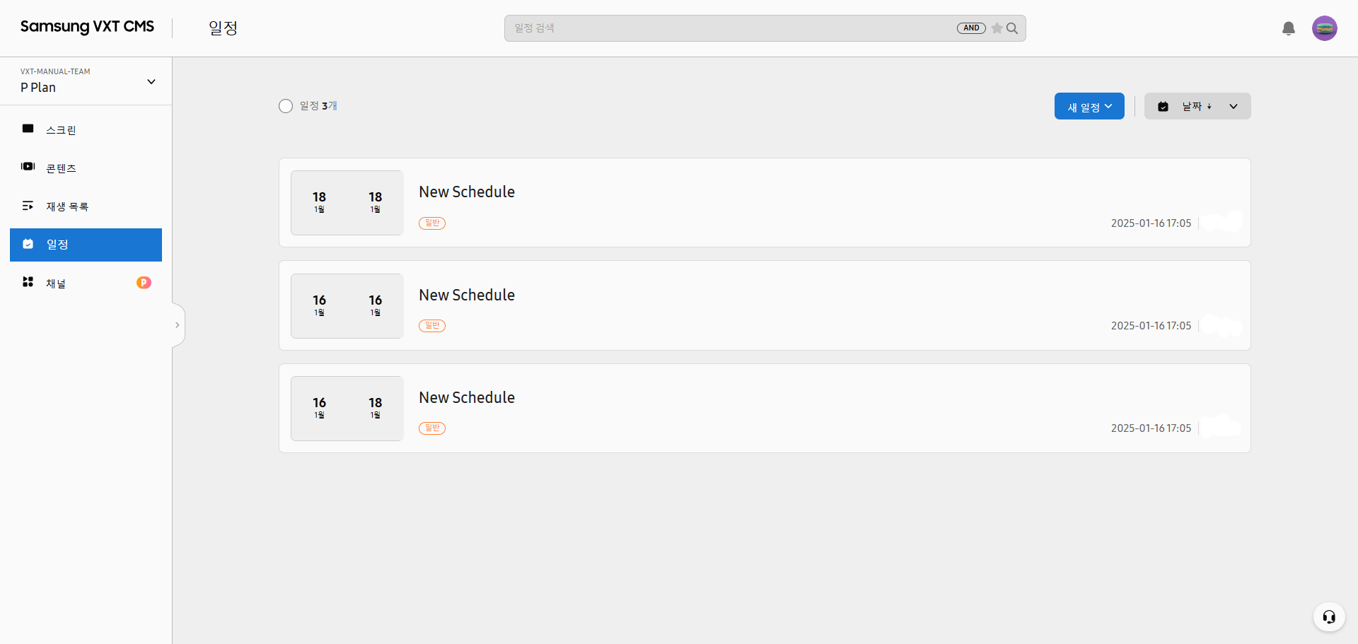Image resolution: width=1358 pixels, height=644 pixels.
Task: Open the 새 일정 new schedule dropdown
Action: pyautogui.click(x=1089, y=106)
